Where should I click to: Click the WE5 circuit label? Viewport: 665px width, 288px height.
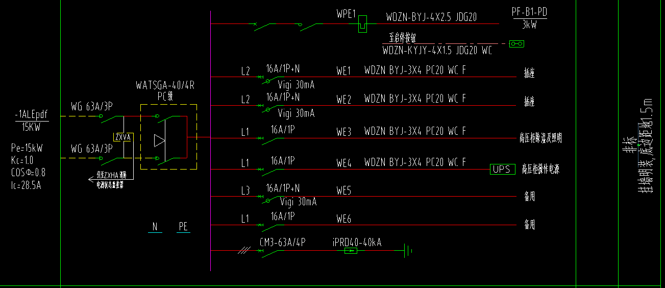pos(343,191)
